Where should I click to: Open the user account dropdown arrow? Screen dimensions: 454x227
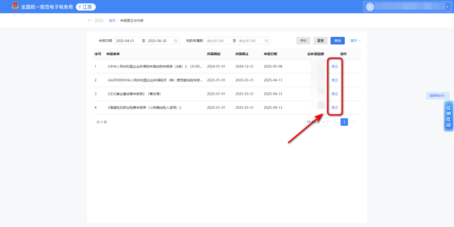[447, 7]
